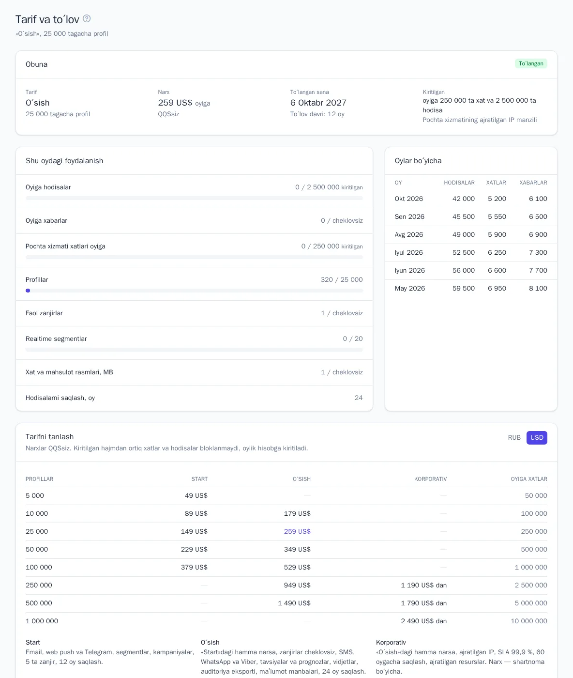Click the Oyiga hodisalar usage progress bar

click(194, 198)
